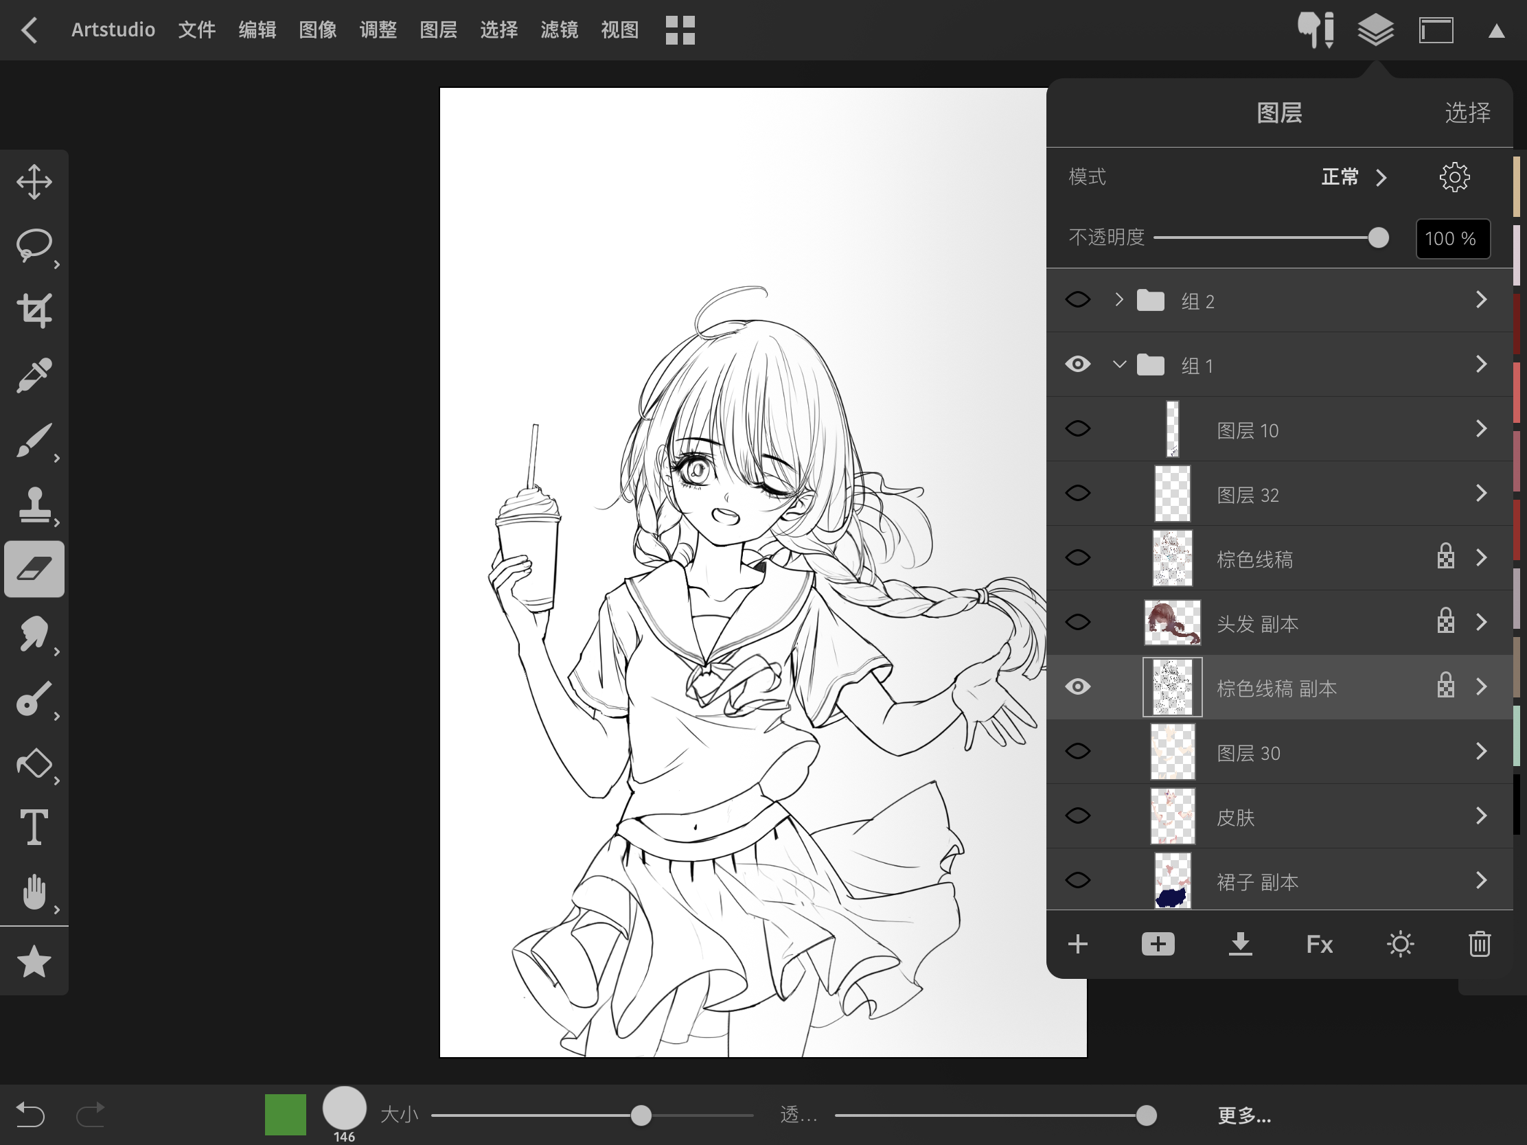Show the 皮肤 layer
Screen dimensions: 1527x1145
tap(1077, 816)
